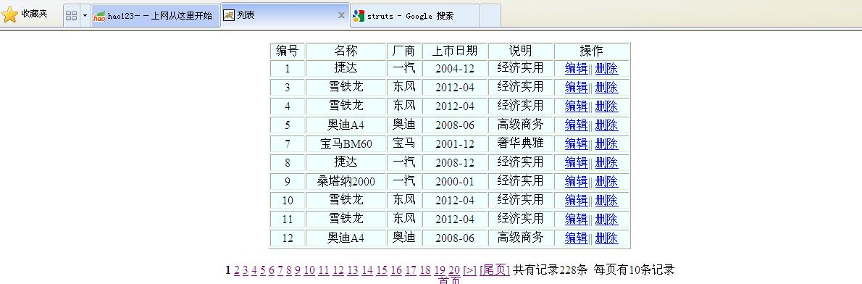Click 编辑 for row number 1

pos(576,69)
